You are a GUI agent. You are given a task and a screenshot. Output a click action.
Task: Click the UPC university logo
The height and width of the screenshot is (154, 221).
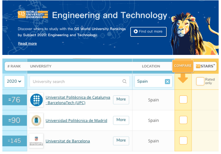click(x=36, y=100)
